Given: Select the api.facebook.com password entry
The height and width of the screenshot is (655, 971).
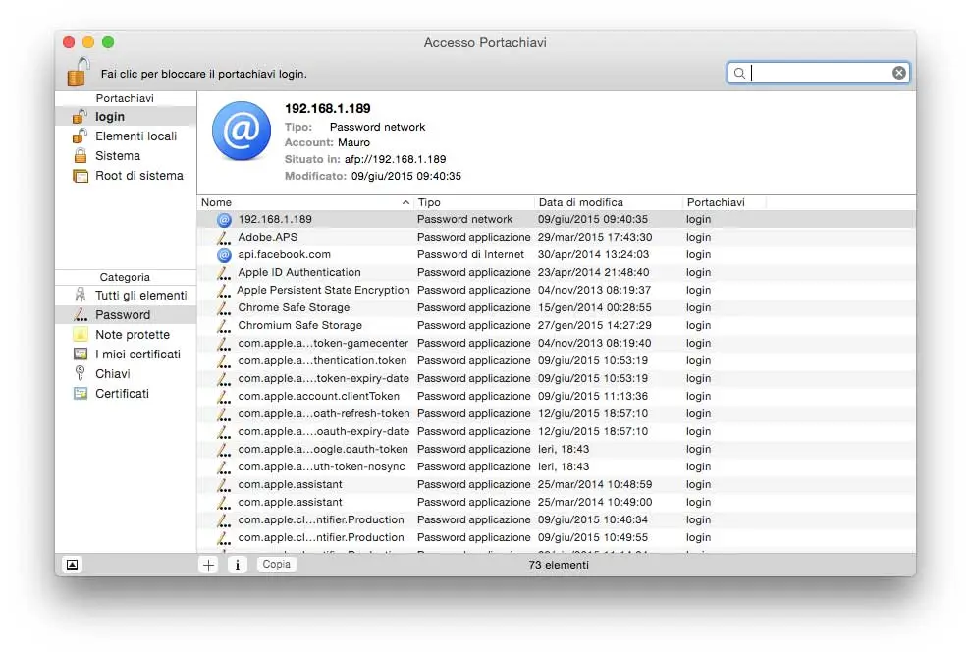Looking at the screenshot, I should tap(284, 254).
